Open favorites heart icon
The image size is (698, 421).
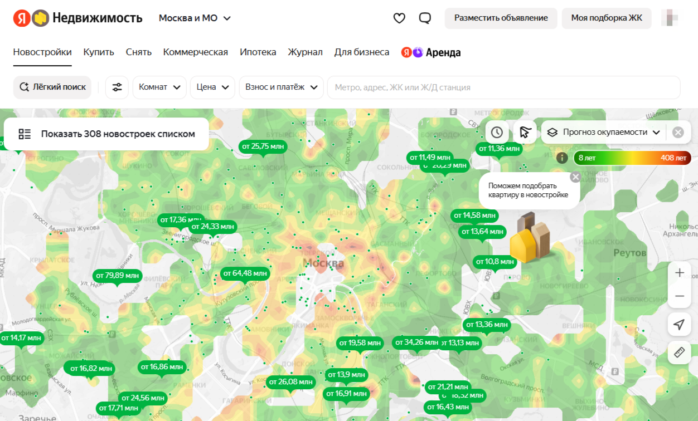click(x=399, y=18)
